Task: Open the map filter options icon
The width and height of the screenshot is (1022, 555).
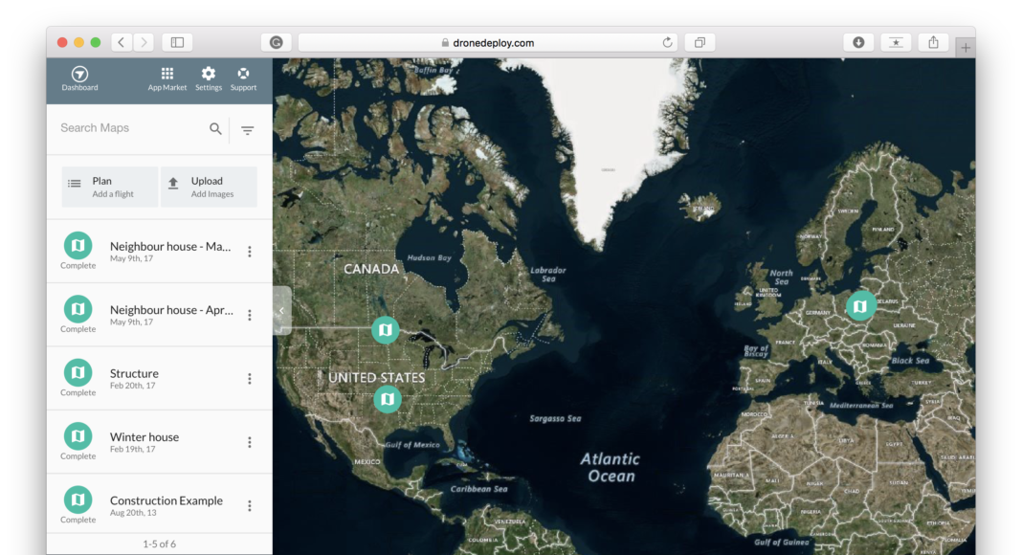Action: (247, 130)
